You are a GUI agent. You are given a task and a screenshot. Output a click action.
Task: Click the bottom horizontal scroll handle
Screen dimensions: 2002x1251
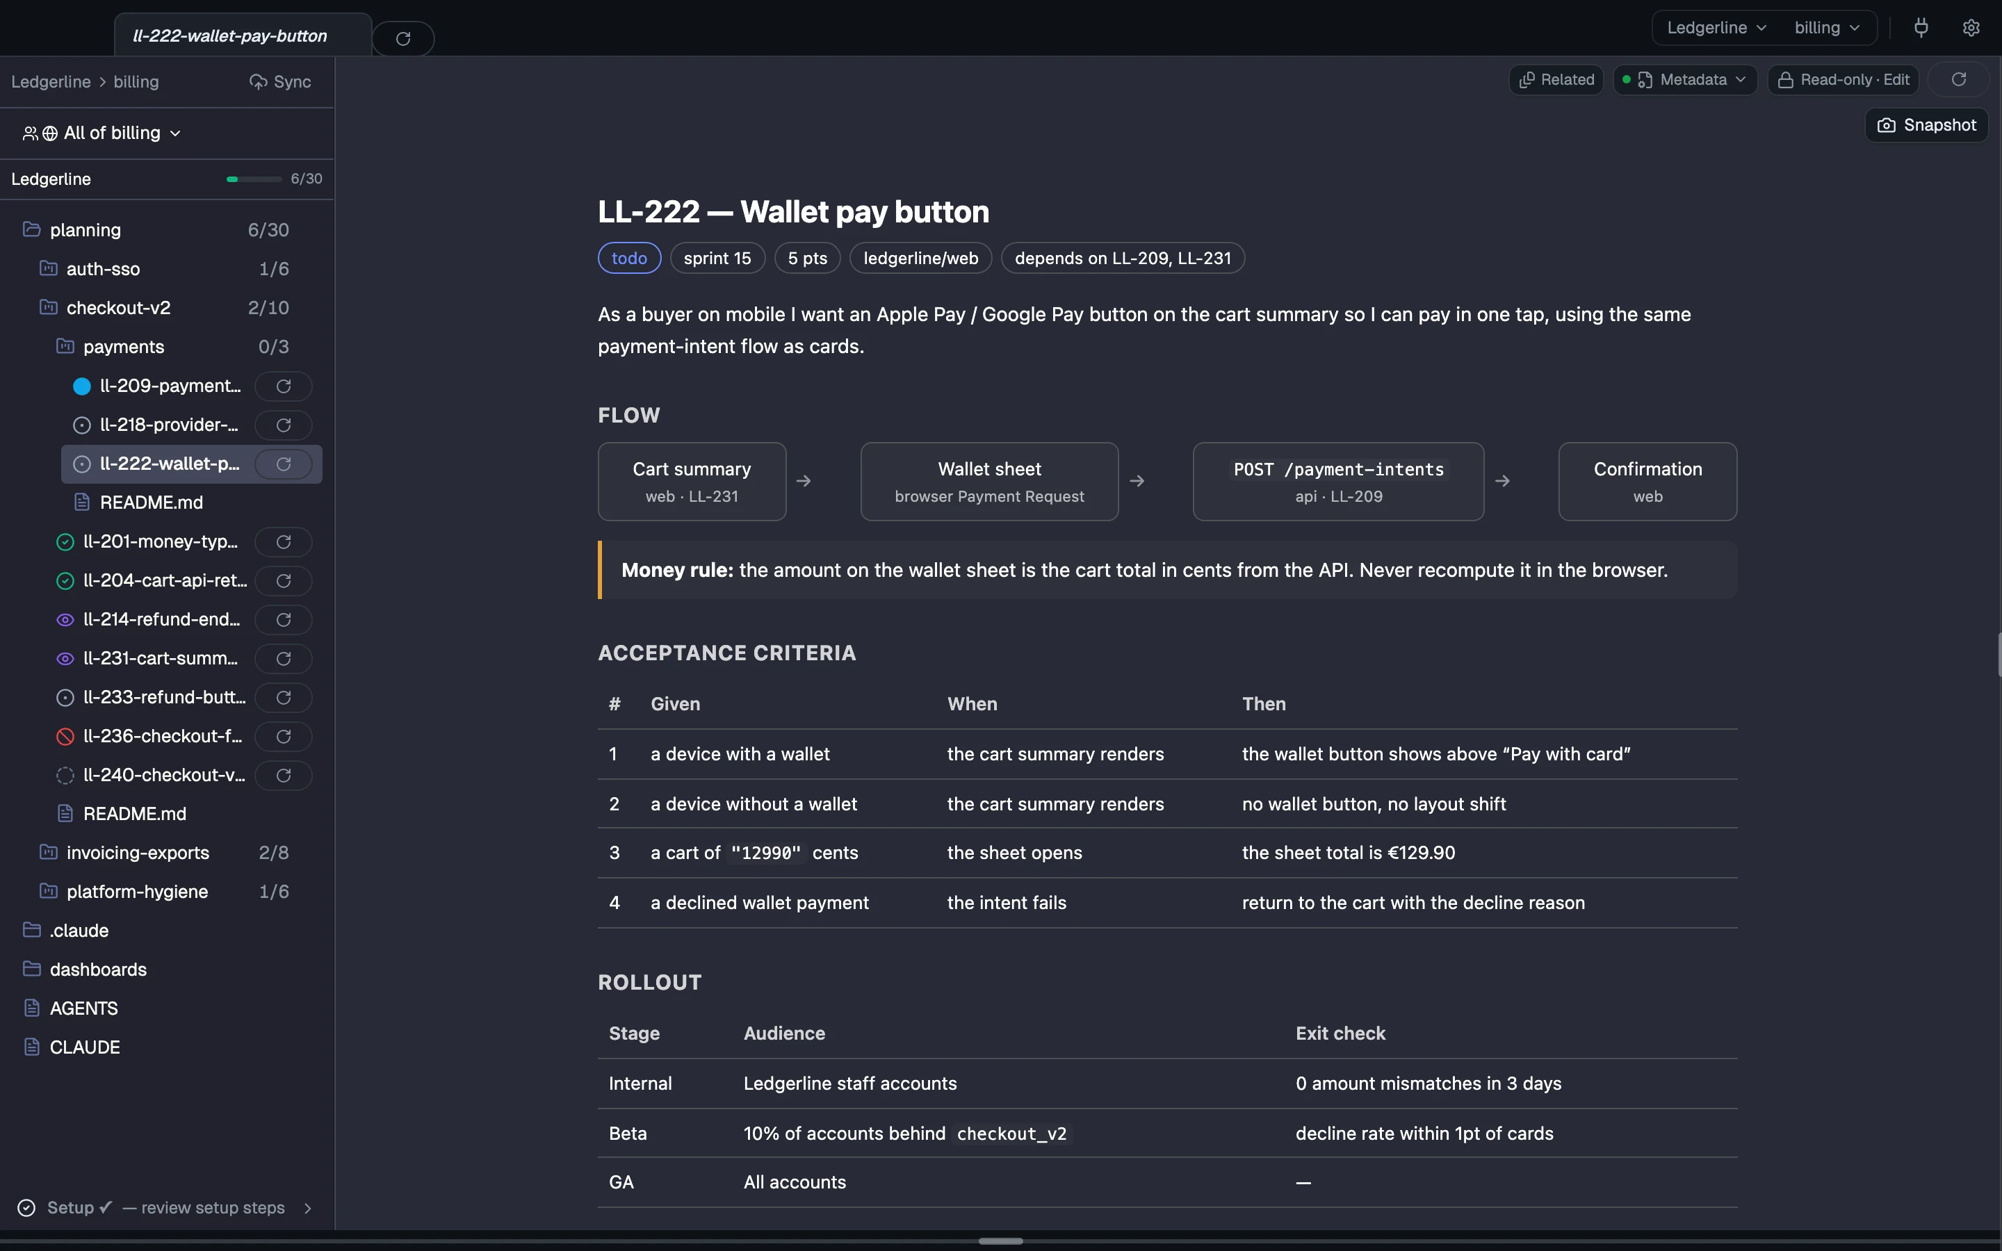1001,1241
